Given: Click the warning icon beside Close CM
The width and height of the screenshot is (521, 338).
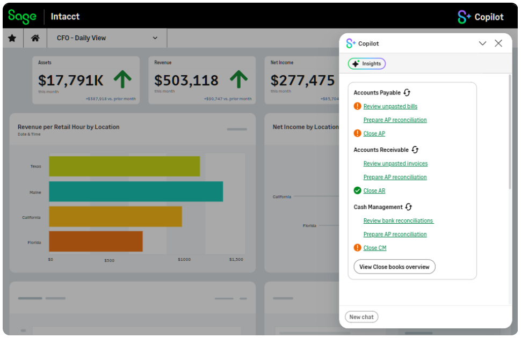Looking at the screenshot, I should [357, 248].
